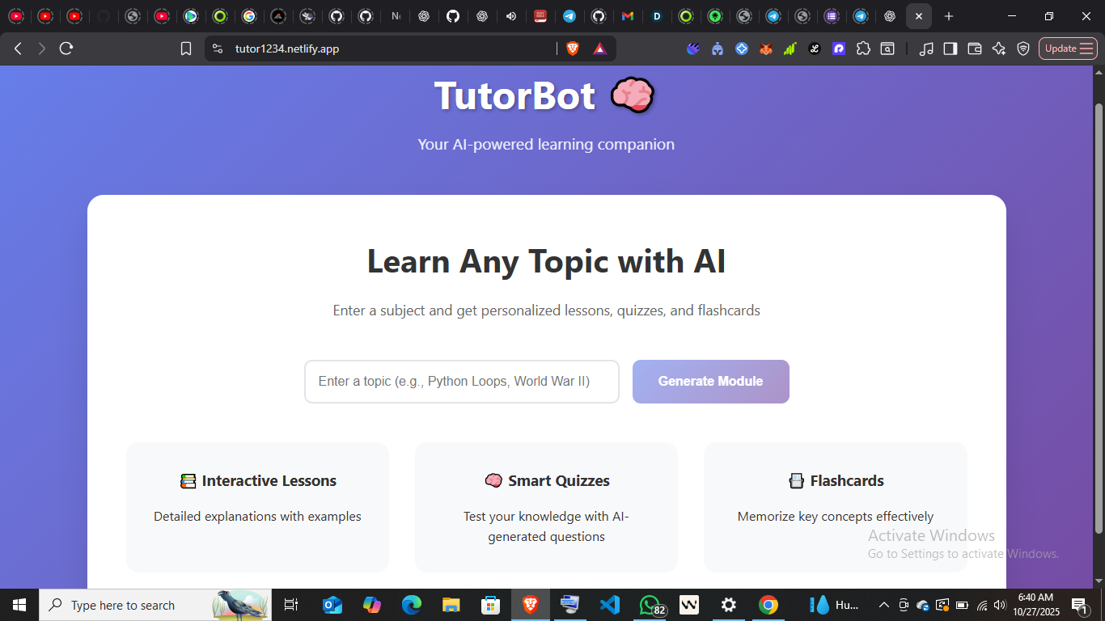The width and height of the screenshot is (1105, 621).
Task: Click the Update menu button
Action: [x=1068, y=49]
